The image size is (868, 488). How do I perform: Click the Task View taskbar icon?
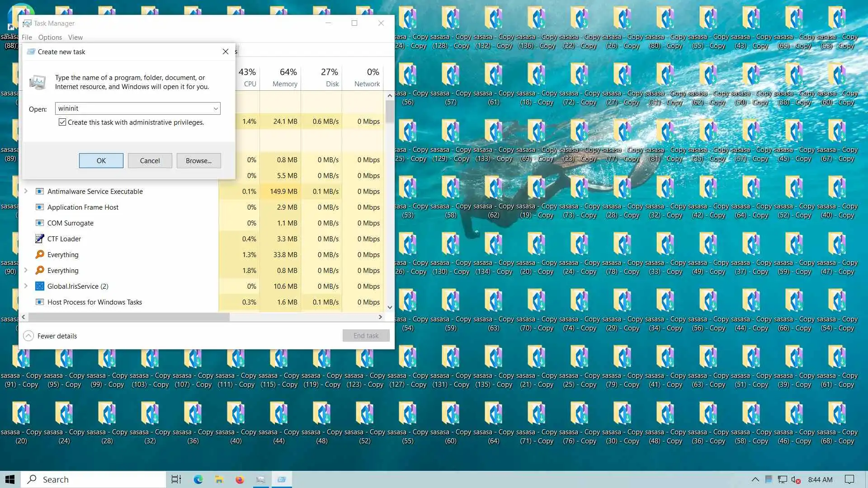pos(176,479)
